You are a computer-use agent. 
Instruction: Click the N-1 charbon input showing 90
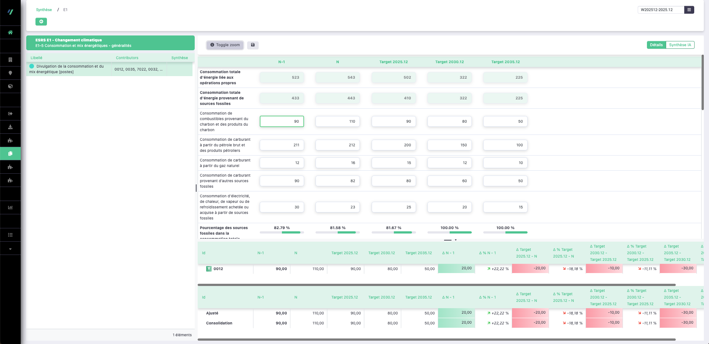click(x=282, y=122)
